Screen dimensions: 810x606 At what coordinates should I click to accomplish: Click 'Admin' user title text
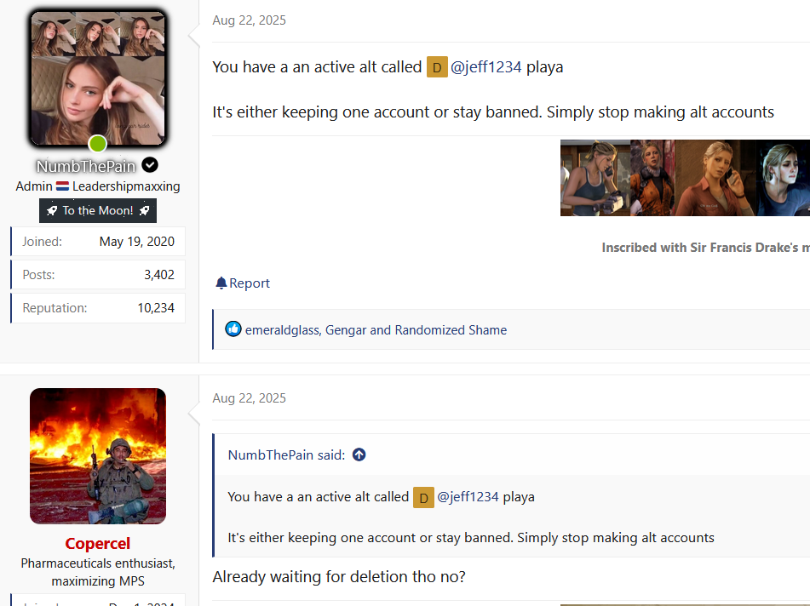tap(33, 186)
